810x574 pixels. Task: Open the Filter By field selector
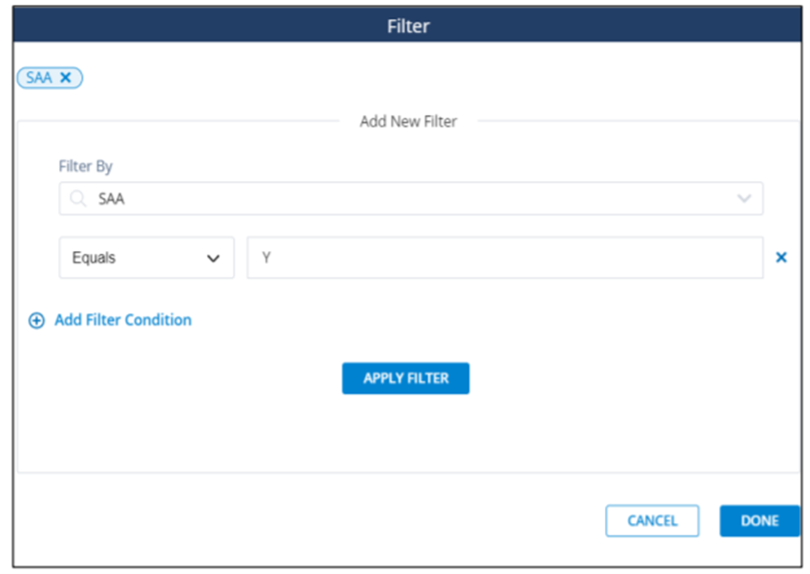(x=407, y=198)
